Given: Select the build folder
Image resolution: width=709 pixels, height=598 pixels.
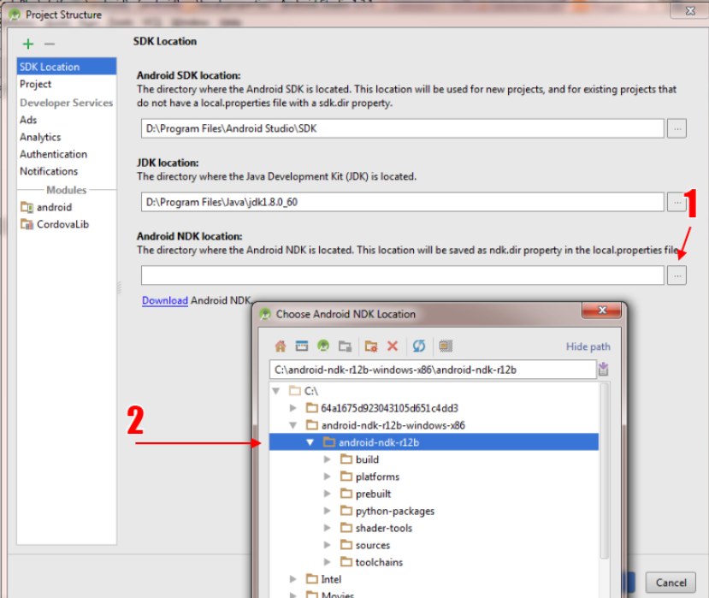Looking at the screenshot, I should [x=367, y=459].
